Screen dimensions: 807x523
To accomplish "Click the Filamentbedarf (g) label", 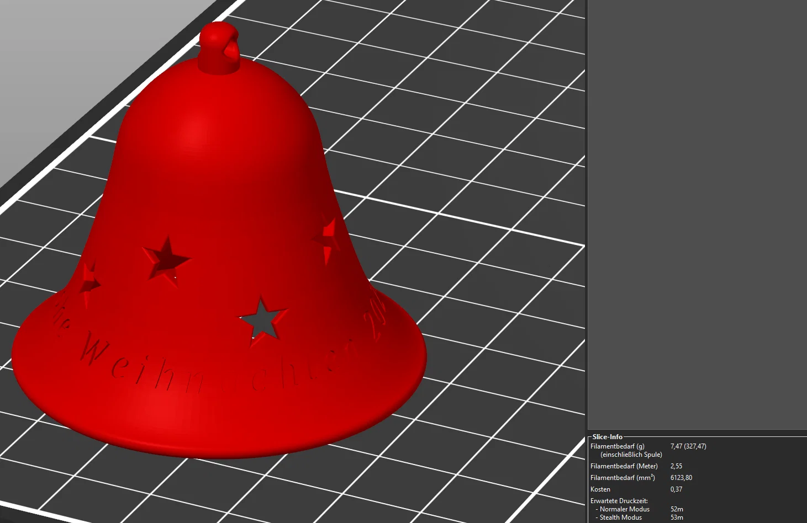I will coord(618,446).
